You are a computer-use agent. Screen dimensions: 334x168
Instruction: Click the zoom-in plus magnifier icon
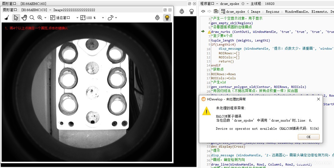coord(40,18)
